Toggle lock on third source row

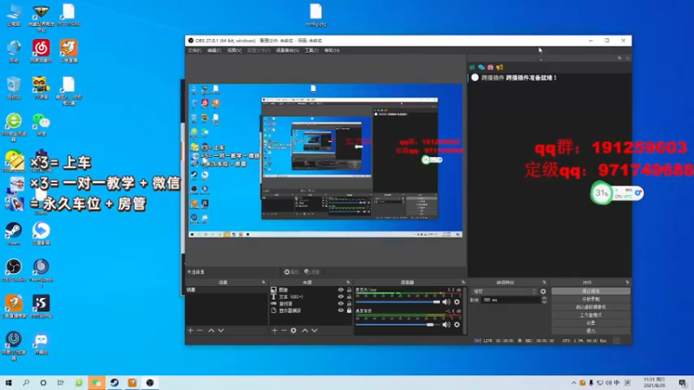click(349, 304)
